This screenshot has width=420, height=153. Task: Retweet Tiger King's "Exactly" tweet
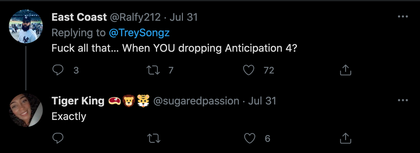tap(154, 139)
